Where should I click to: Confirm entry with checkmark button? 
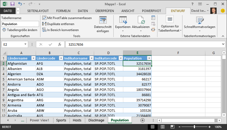[50, 44]
